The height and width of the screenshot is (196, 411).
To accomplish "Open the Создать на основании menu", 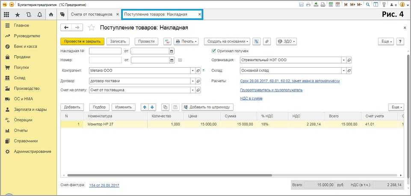I will (x=227, y=42).
